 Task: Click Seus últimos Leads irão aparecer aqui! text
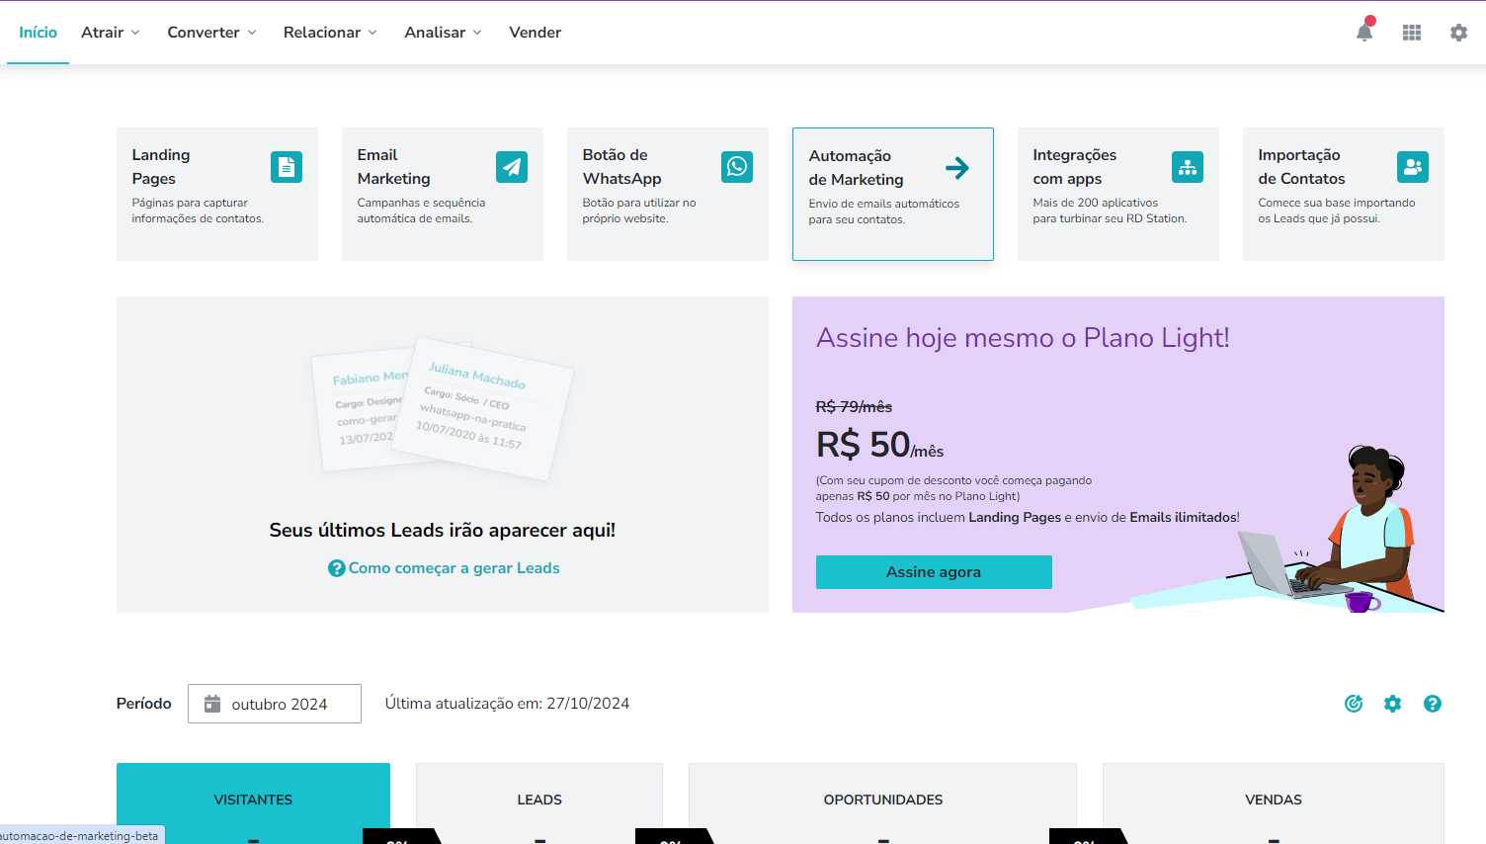[x=443, y=531]
